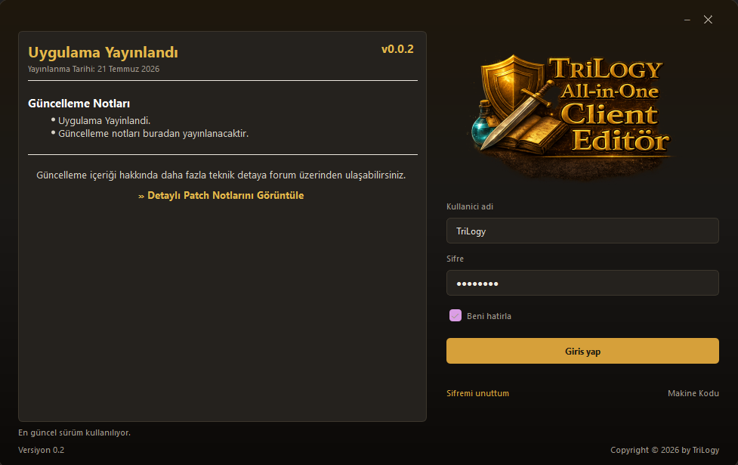
Task: Close the login window
Action: click(x=708, y=20)
